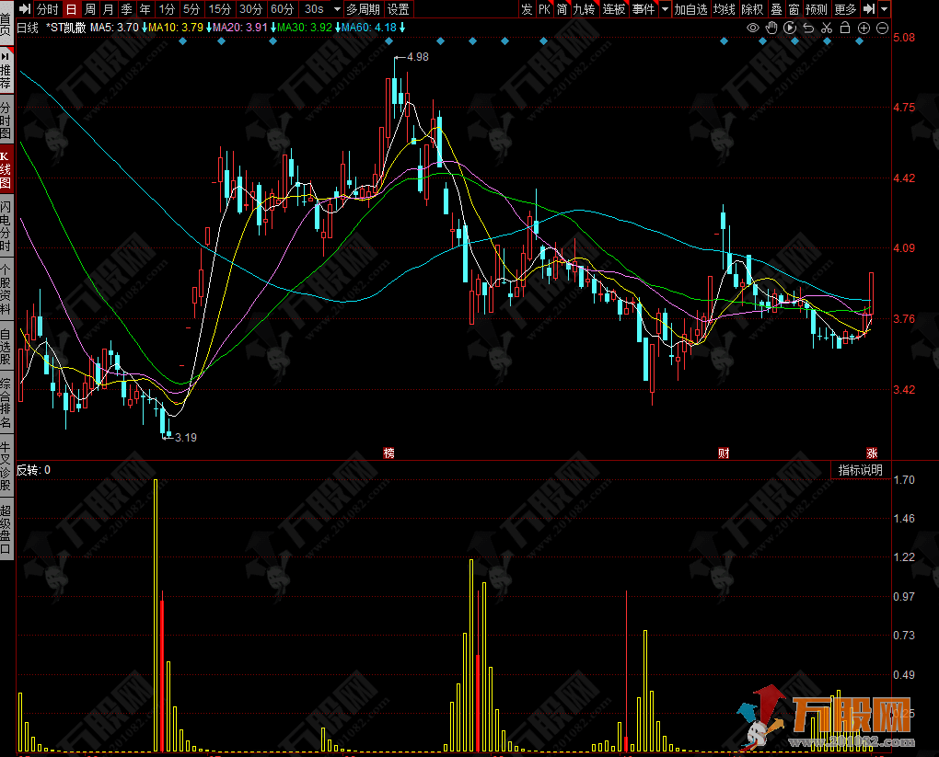Click the replay playback icon
Viewport: 939px width, 757px height.
click(x=790, y=29)
